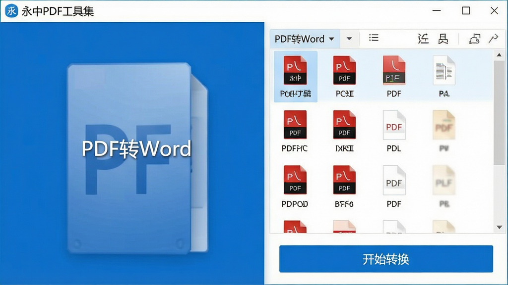This screenshot has height=285, width=508.
Task: Select the PDF file labeled PC知
Action: click(344, 77)
